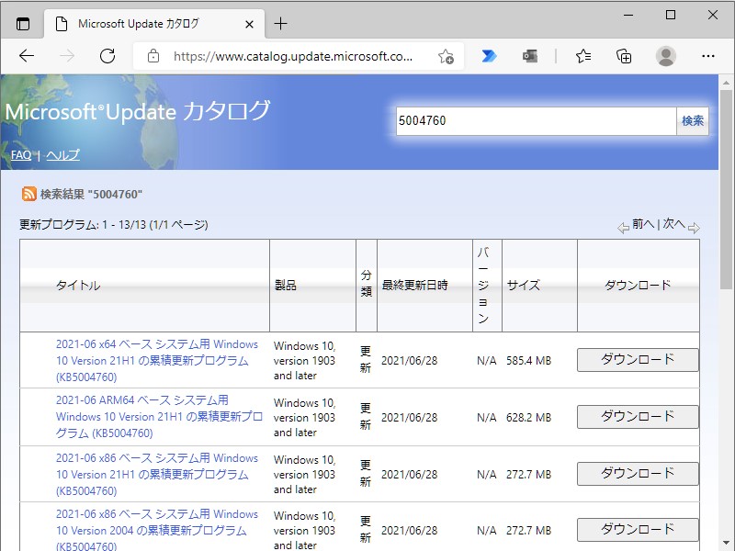Open the tab actions menu

(22, 23)
